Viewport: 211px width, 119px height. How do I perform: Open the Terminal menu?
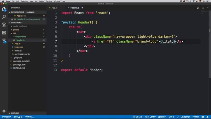[x=49, y=1]
